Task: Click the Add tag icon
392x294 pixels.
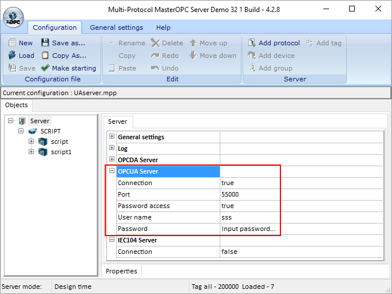Action: click(310, 43)
